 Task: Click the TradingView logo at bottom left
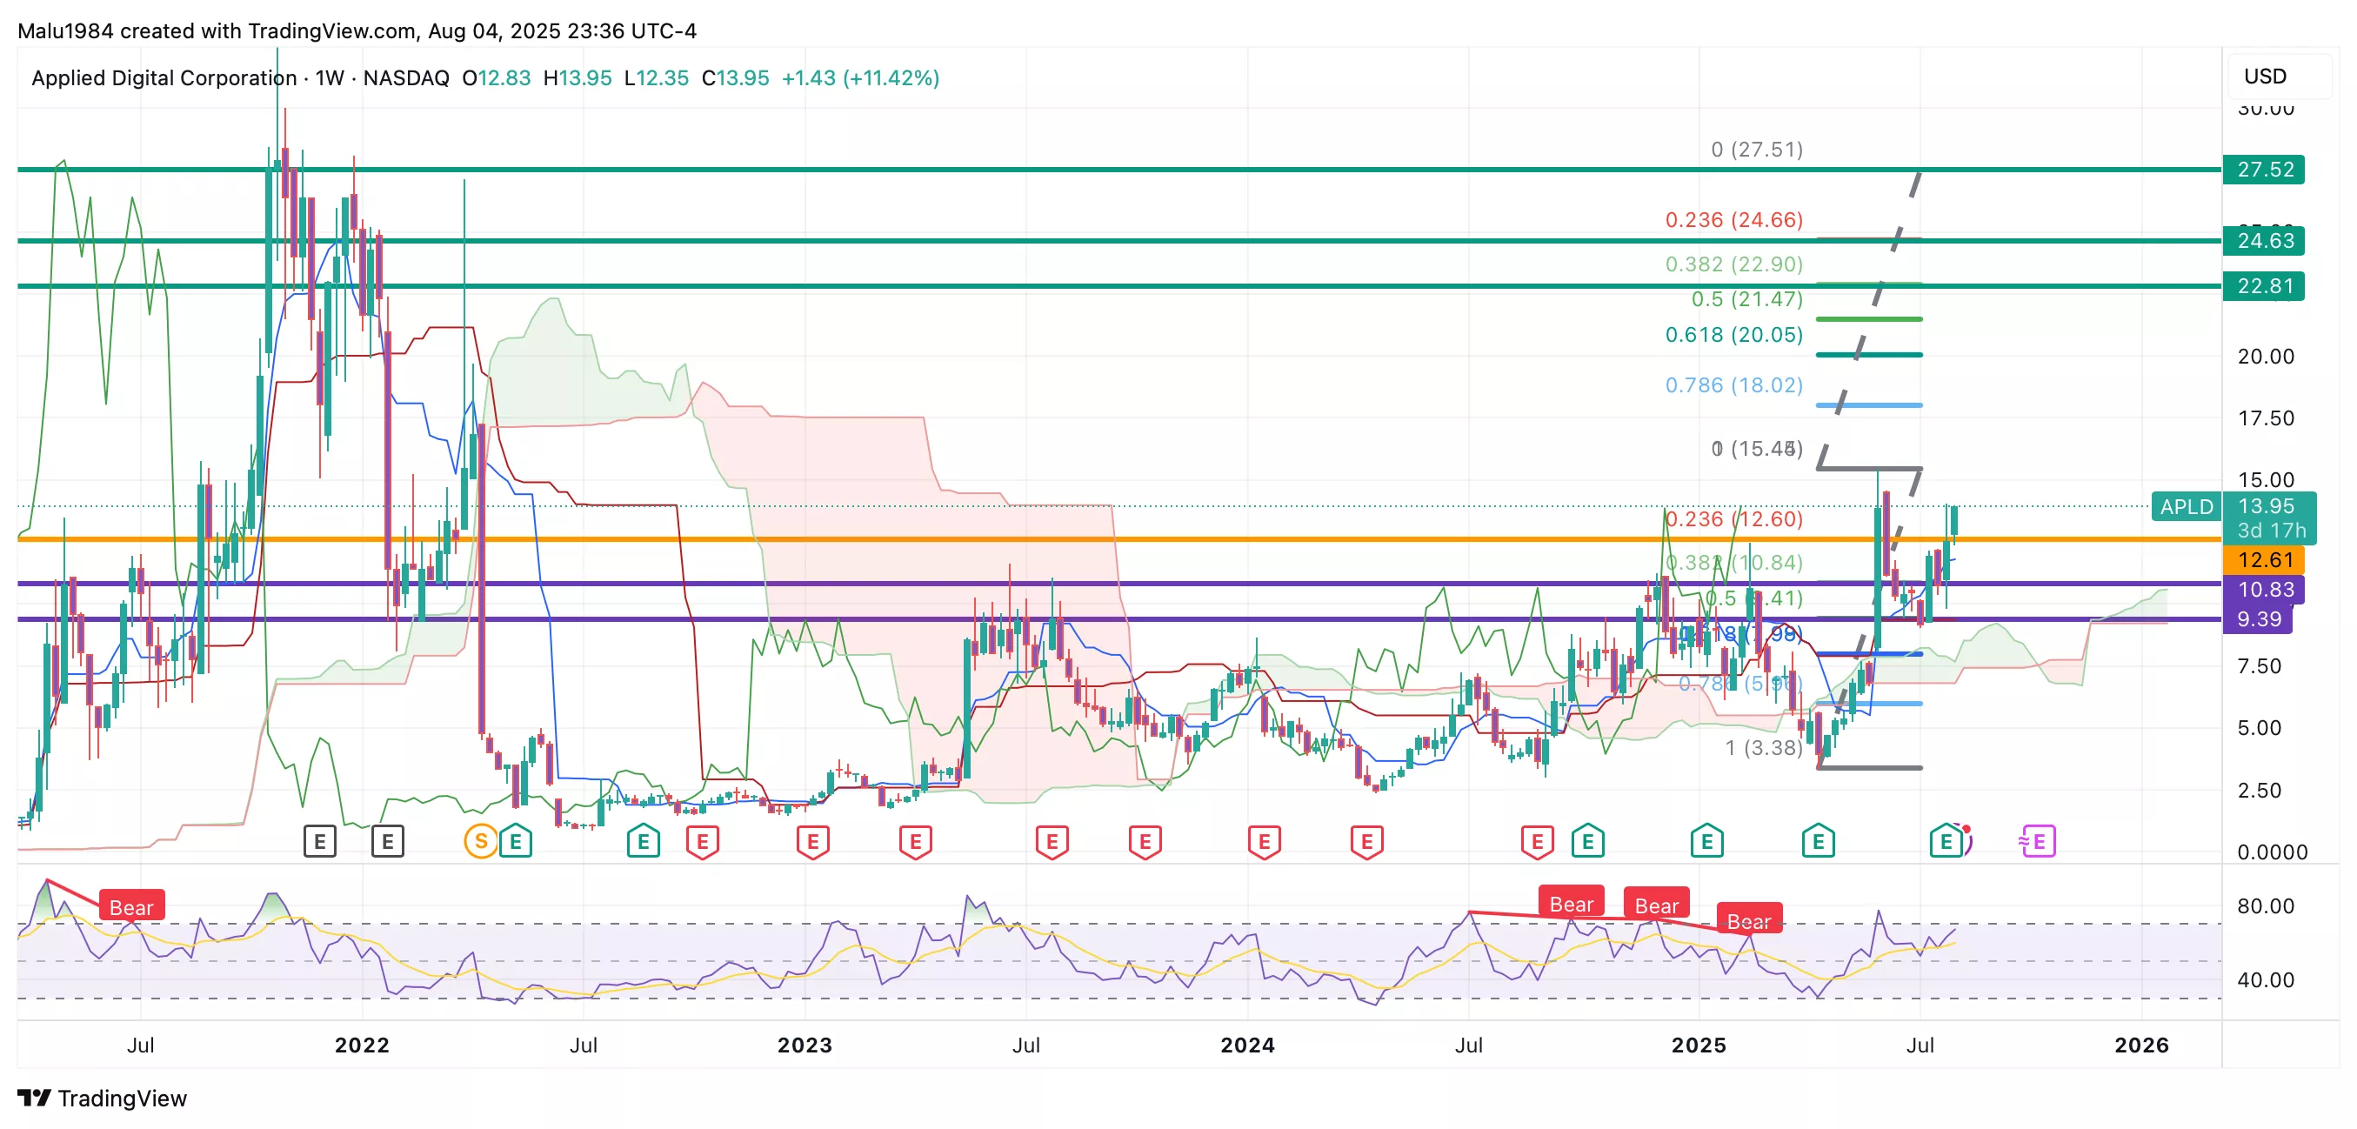click(x=102, y=1098)
